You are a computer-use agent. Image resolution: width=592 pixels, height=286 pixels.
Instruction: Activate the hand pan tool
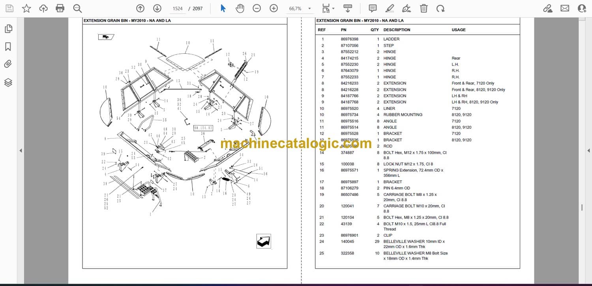pos(240,8)
